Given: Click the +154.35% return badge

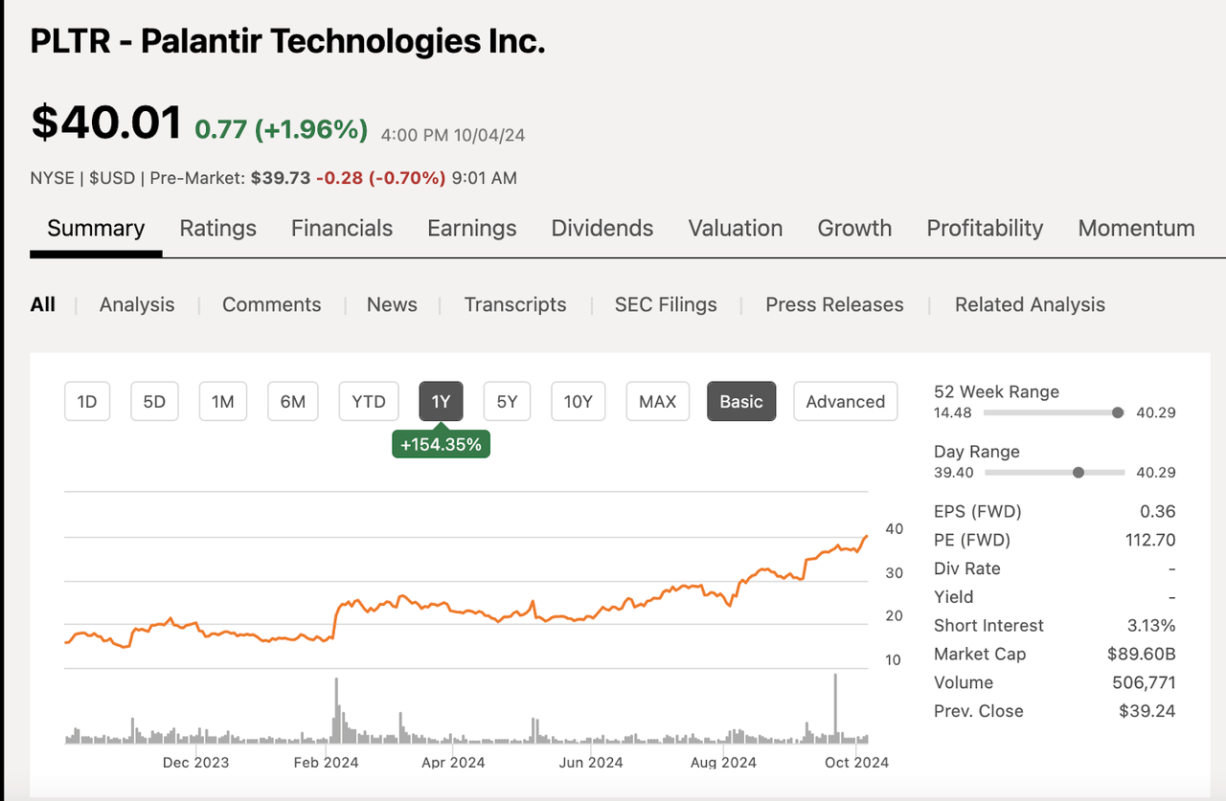Looking at the screenshot, I should pos(441,444).
